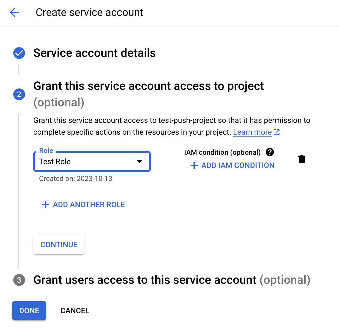Select the Role field to change roles
The width and height of the screenshot is (339, 333).
[82, 161]
